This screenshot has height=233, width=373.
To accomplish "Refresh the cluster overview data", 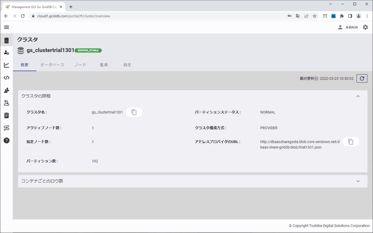I will point(362,79).
